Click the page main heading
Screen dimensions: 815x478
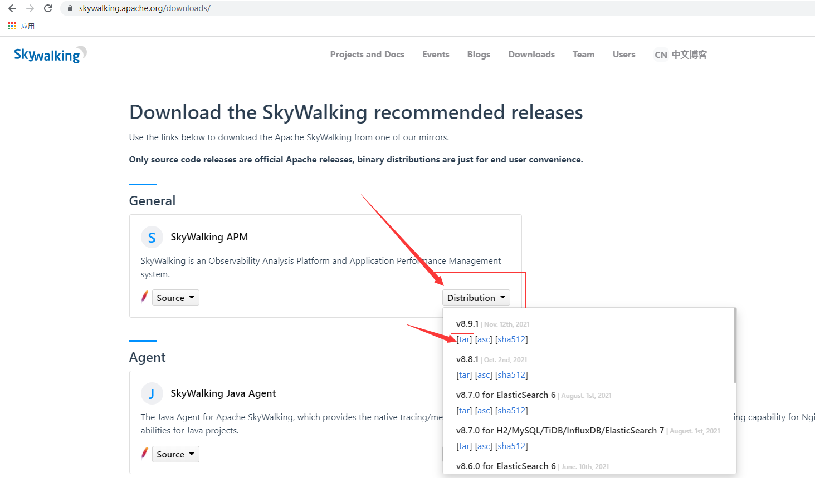pyautogui.click(x=356, y=112)
